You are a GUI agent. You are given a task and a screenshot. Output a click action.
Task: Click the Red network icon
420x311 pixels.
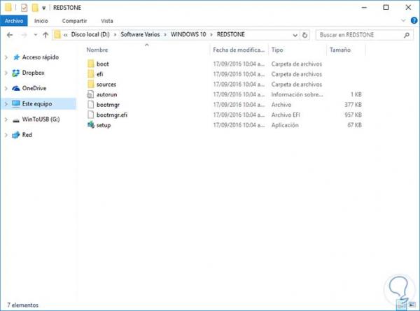[16, 135]
